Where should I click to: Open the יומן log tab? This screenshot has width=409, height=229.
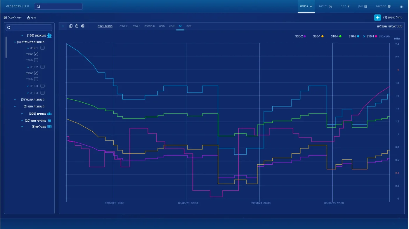pyautogui.click(x=362, y=6)
